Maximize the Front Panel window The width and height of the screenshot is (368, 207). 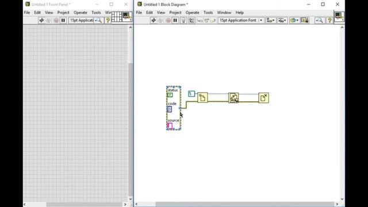point(111,4)
